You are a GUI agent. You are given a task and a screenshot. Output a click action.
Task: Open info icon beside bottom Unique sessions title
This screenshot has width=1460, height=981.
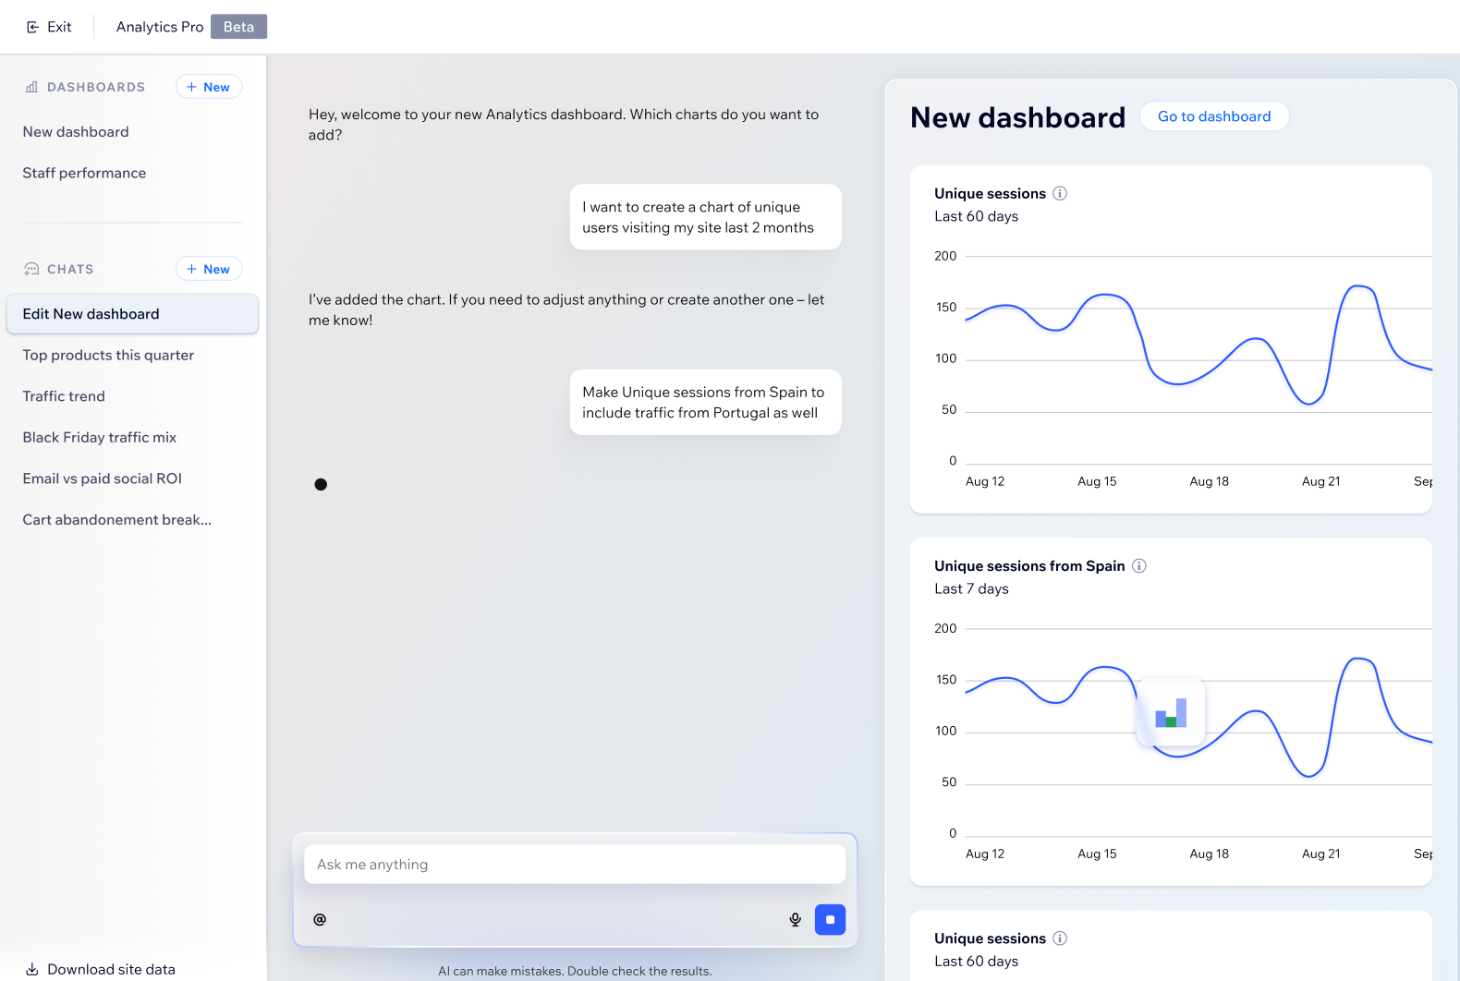[1060, 938]
